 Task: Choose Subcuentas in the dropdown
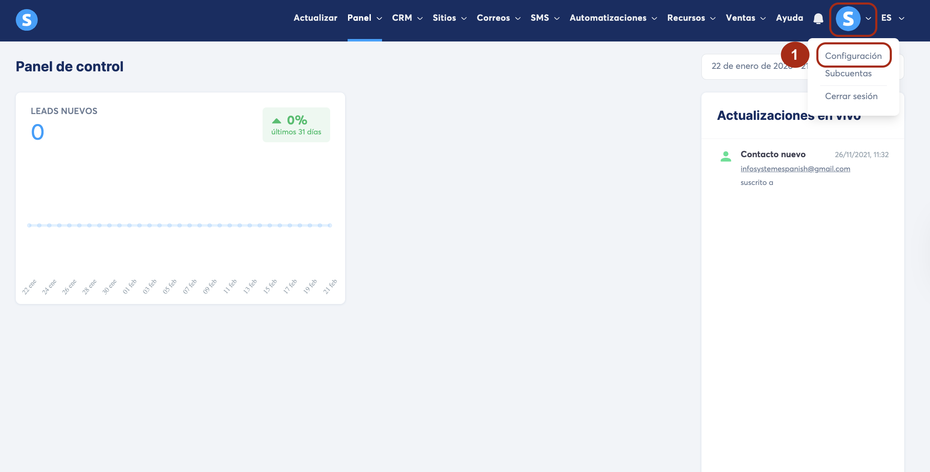coord(848,73)
